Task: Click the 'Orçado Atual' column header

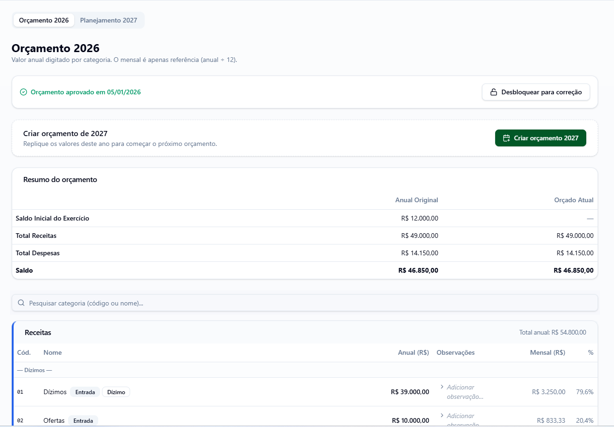Action: pyautogui.click(x=574, y=200)
